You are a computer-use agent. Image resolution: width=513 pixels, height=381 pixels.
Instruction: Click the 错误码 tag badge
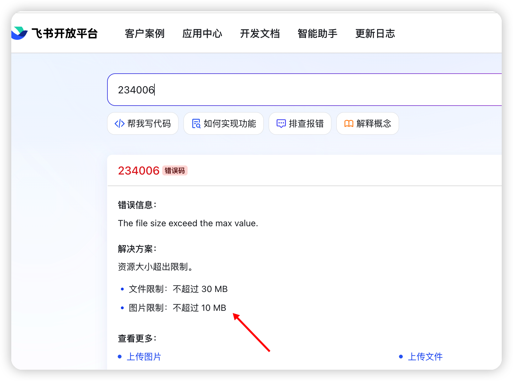[175, 170]
